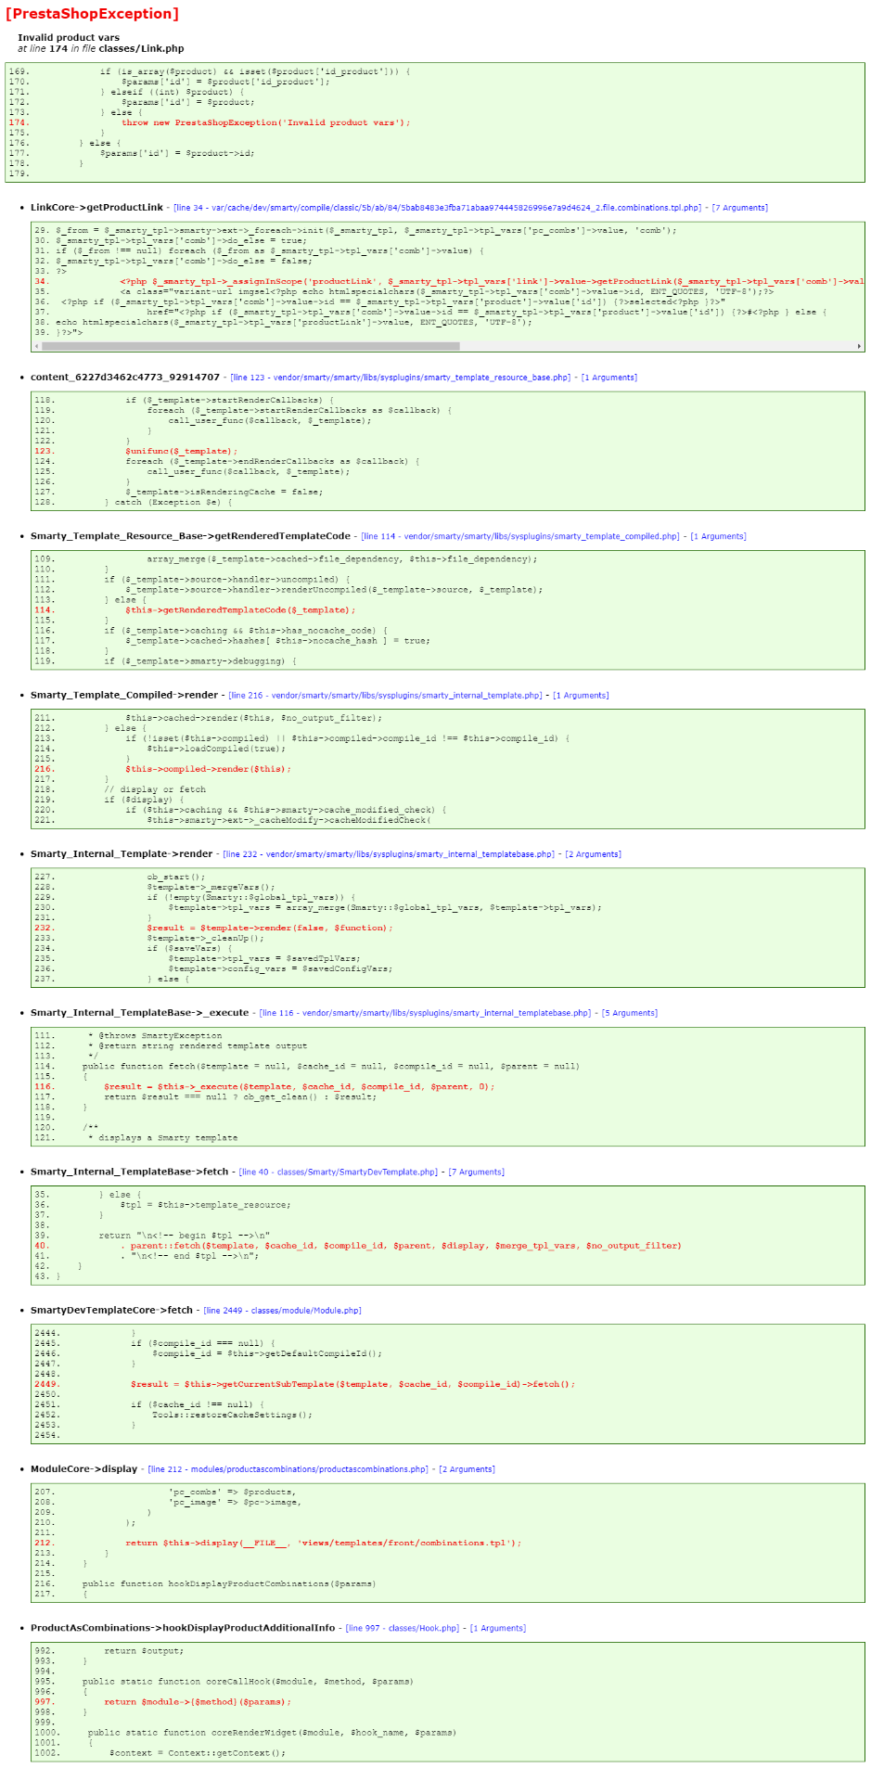Toggle the Smarty_Template_Compiled->render trace entry
Viewport: 871px width, 1781px height.
click(124, 695)
